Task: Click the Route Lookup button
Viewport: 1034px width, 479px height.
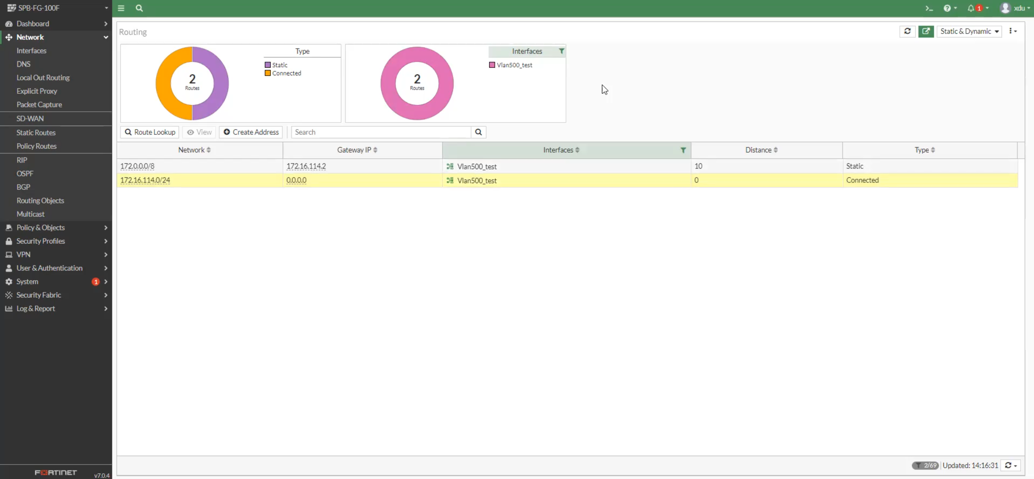Action: 150,132
